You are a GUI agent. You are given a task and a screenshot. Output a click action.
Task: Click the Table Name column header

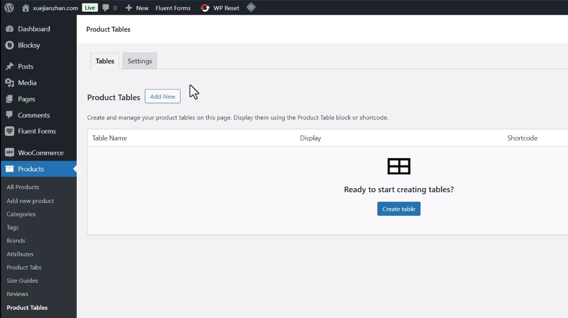(109, 138)
